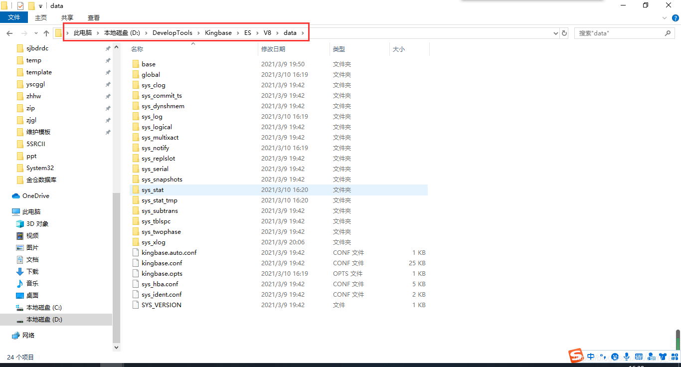Open breadcrumb chevron after data
681x367 pixels.
tap(303, 33)
